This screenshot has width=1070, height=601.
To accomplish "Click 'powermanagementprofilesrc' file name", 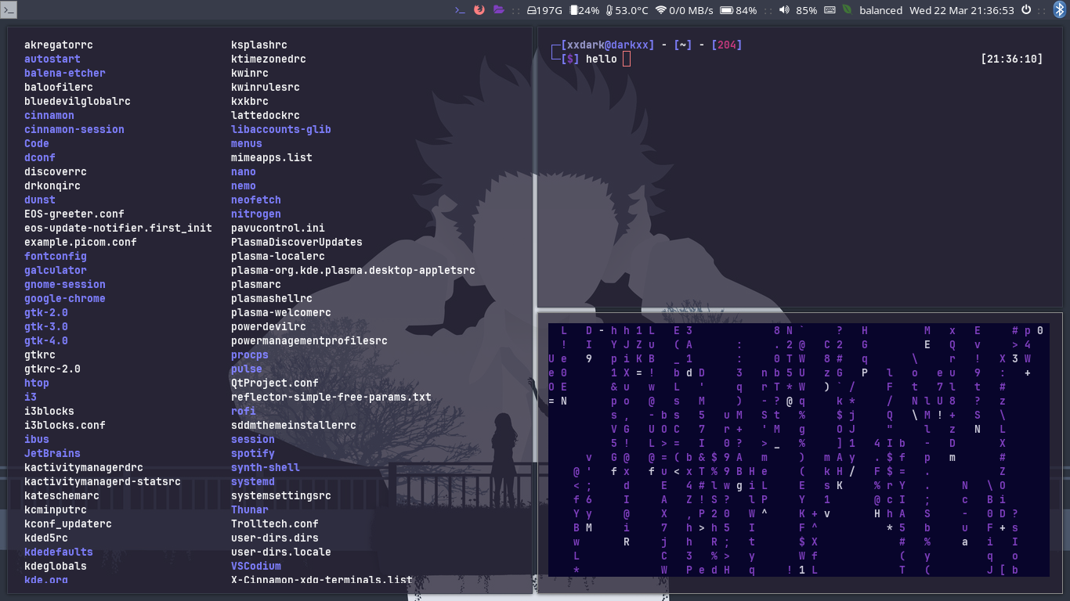I will (x=309, y=340).
